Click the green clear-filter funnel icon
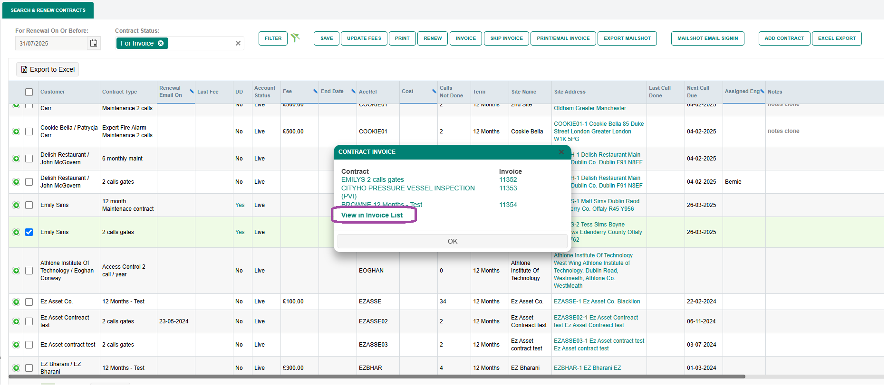 click(x=295, y=38)
